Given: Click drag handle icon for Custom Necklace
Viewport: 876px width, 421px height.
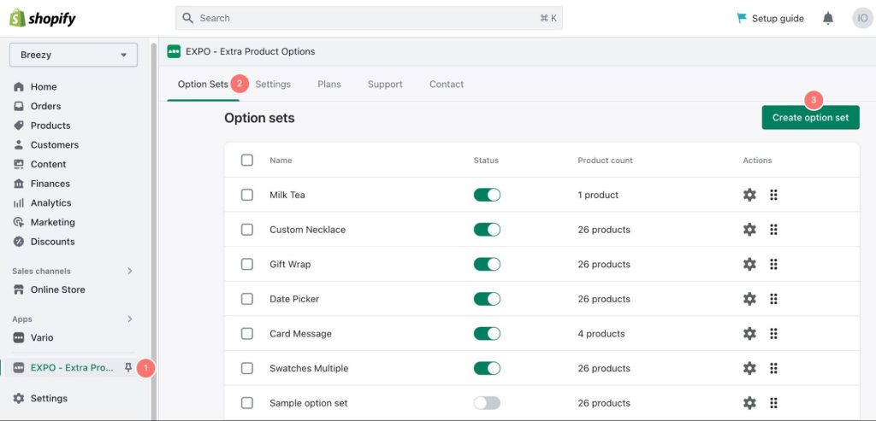Looking at the screenshot, I should (773, 229).
